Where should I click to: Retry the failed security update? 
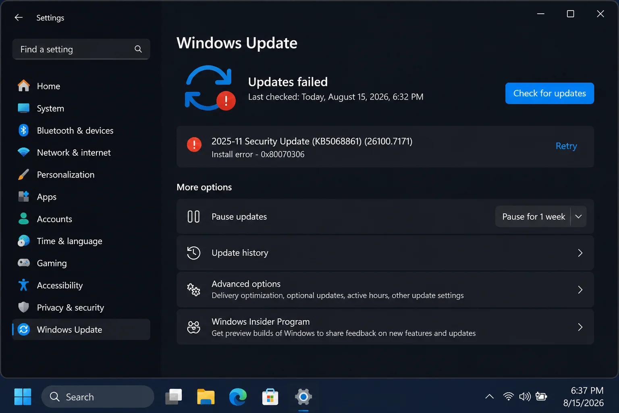pyautogui.click(x=566, y=146)
